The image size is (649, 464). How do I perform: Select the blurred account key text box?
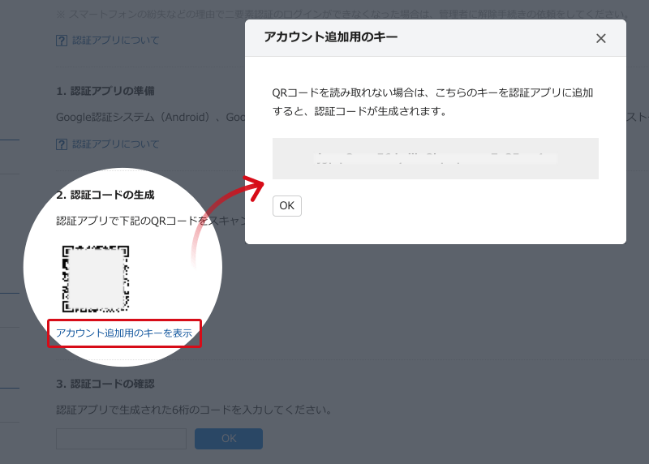435,158
